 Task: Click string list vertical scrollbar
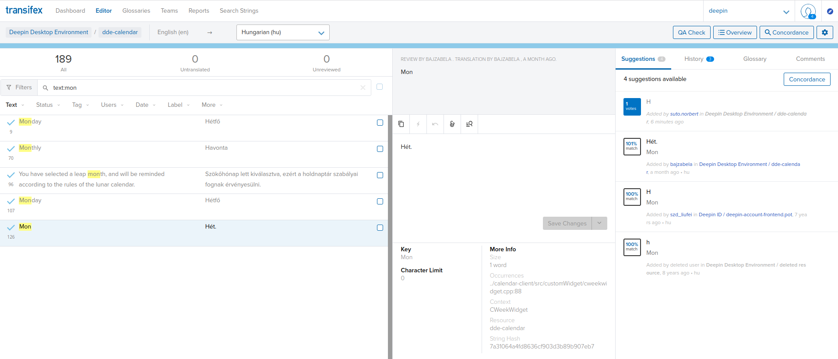(390, 236)
